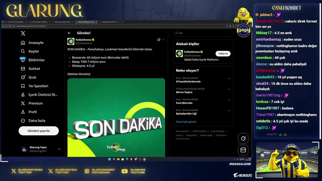This screenshot has width=322, height=181.
Task: Open Çerez Politikası footer link
Action: (x=217, y=131)
